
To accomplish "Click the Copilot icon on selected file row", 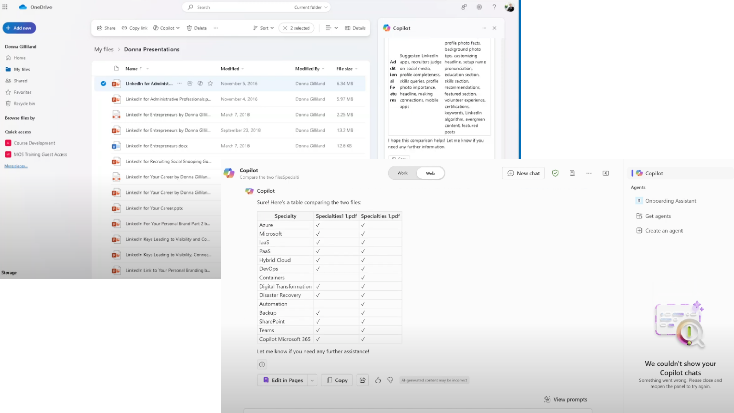I will (x=200, y=83).
